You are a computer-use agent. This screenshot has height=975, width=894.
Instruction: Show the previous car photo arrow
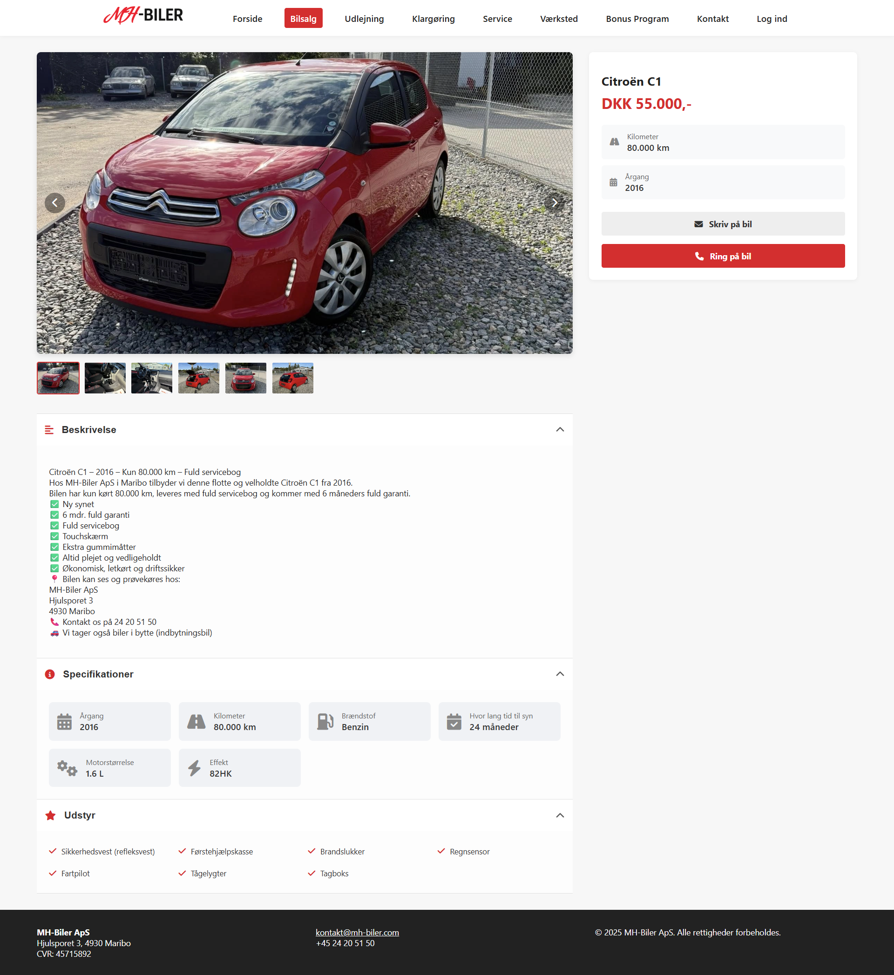54,203
